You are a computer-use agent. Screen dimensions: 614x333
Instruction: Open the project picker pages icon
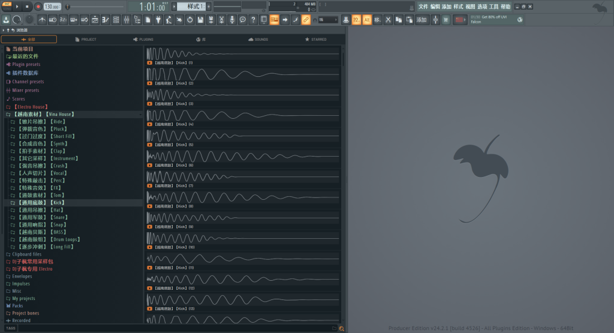coord(148,20)
